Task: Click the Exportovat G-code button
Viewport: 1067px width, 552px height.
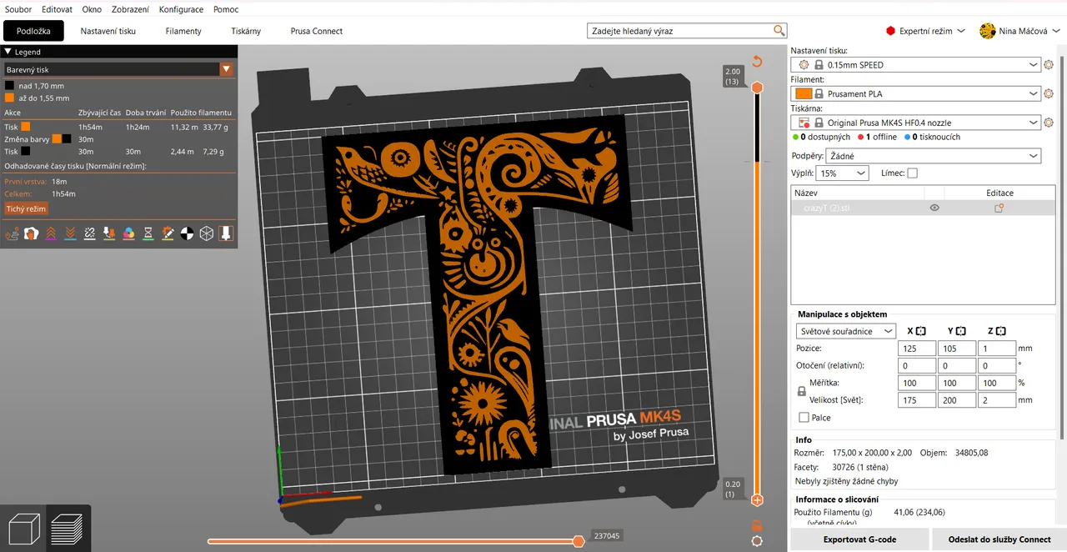Action: 859,539
